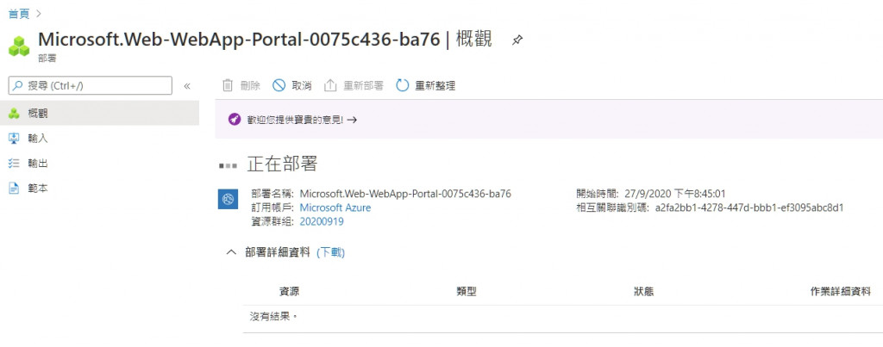The height and width of the screenshot is (347, 883).
Task: Click the arrow after the feedback message
Action: [352, 120]
